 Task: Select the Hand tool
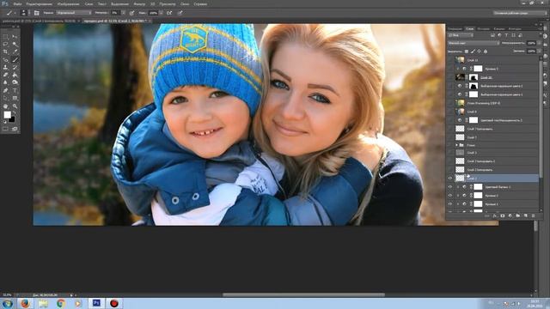pyautogui.click(x=5, y=106)
